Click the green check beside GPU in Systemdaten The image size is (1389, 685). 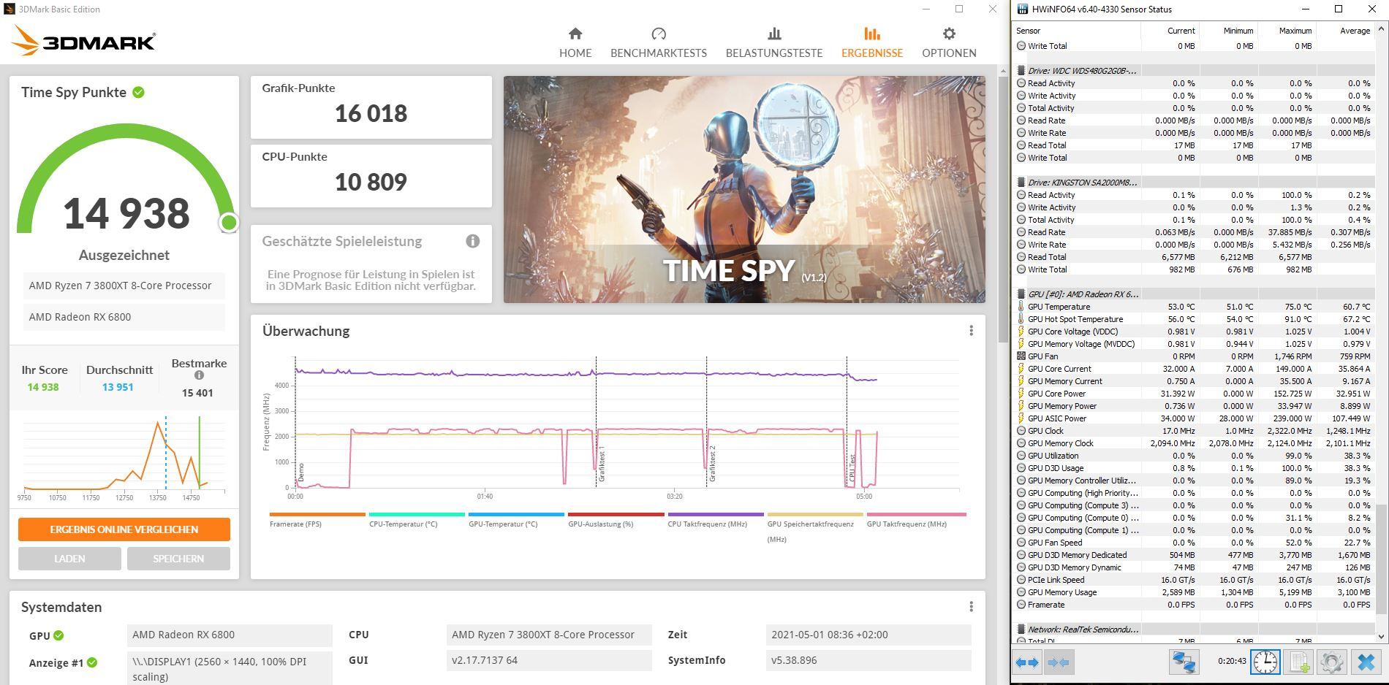point(58,635)
